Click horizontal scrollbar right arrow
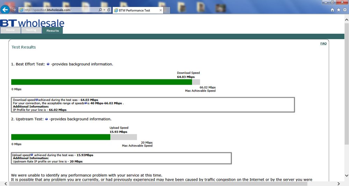Viewport: 349px width, 186px height. 339,184
